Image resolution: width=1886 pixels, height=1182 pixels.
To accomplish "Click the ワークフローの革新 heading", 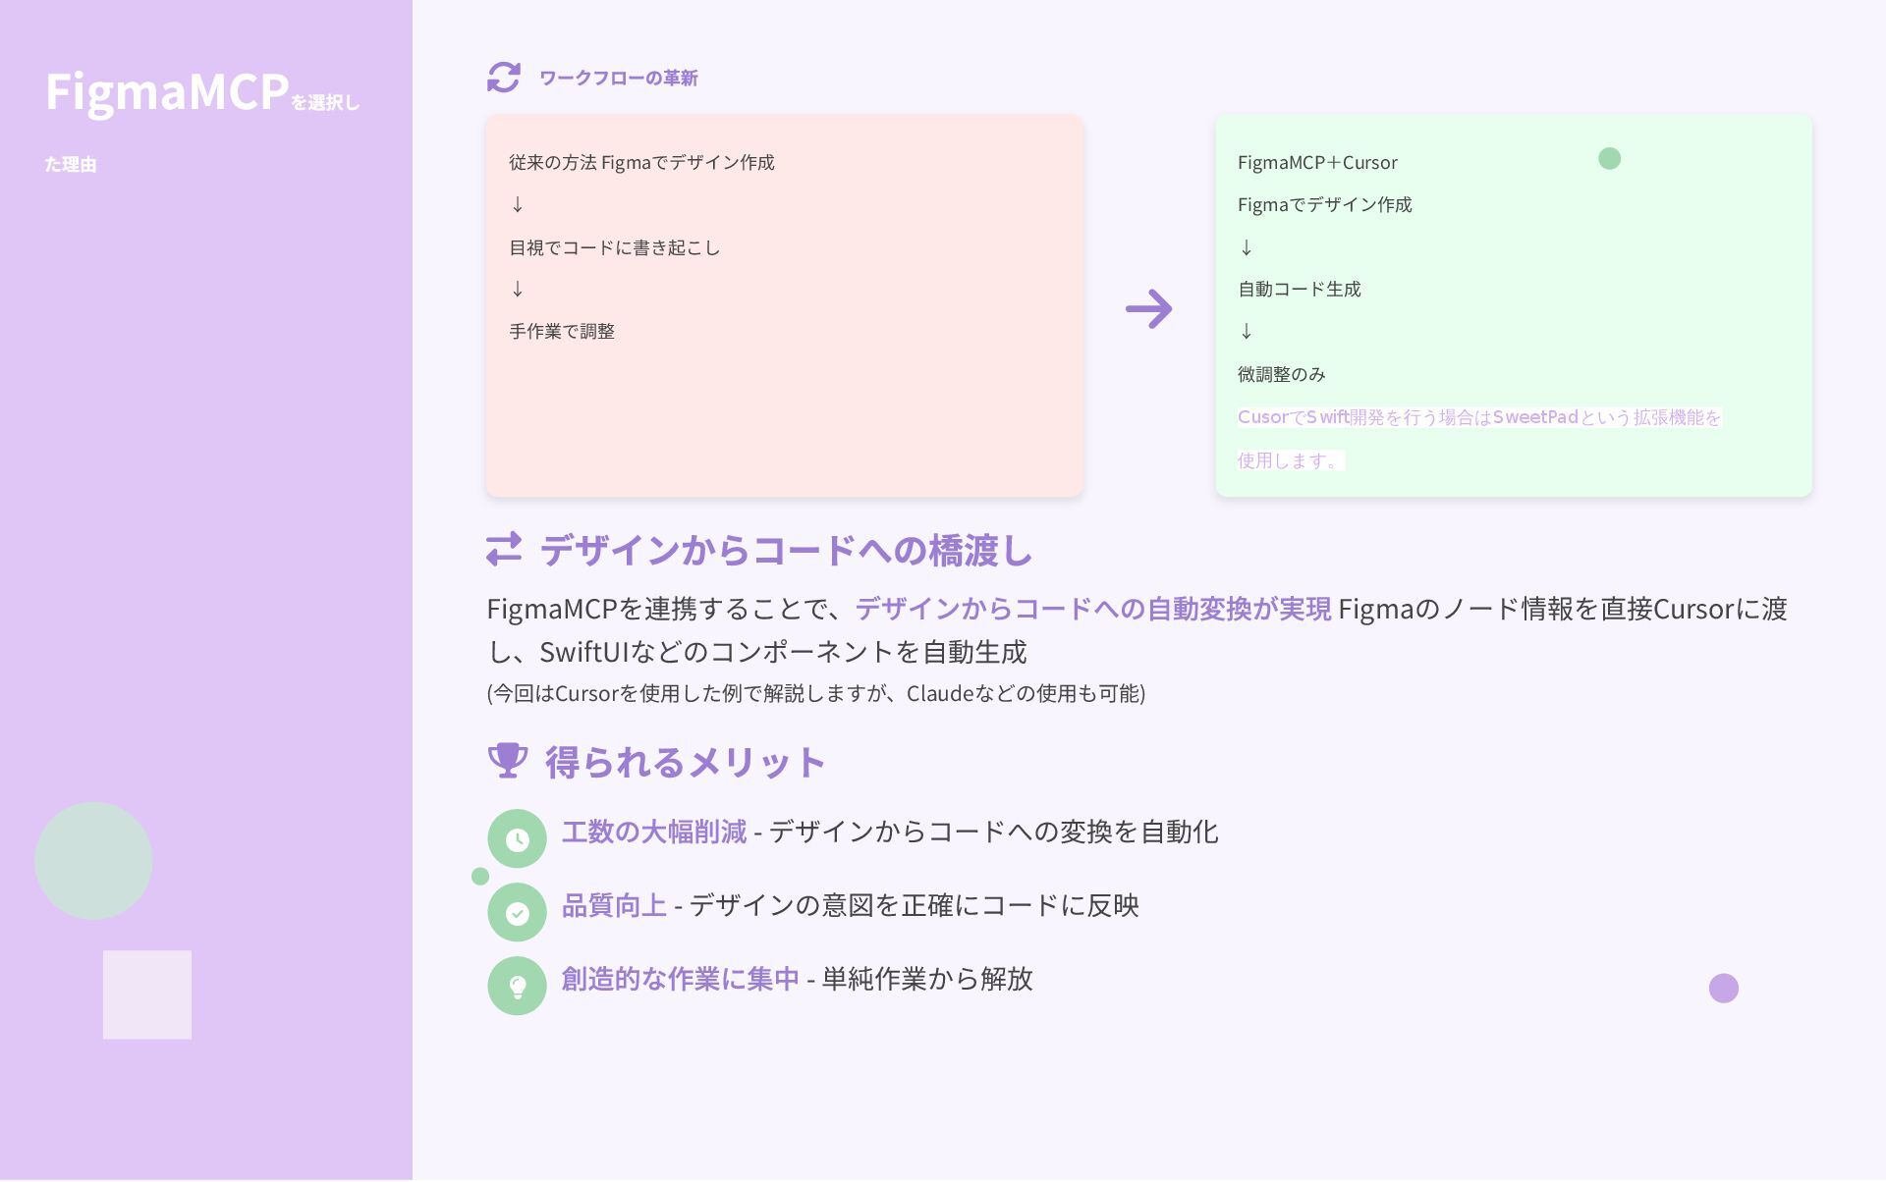I will coord(618,79).
